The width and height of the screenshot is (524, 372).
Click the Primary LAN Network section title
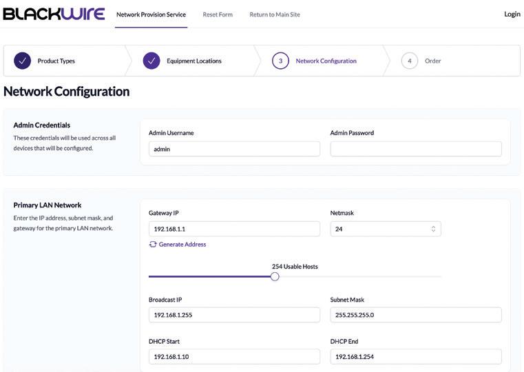(x=48, y=205)
